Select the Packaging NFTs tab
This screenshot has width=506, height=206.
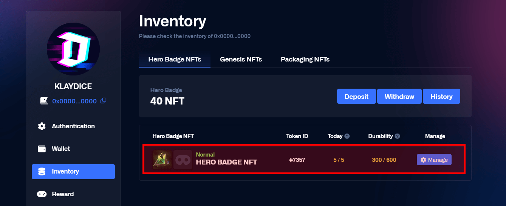pos(305,59)
